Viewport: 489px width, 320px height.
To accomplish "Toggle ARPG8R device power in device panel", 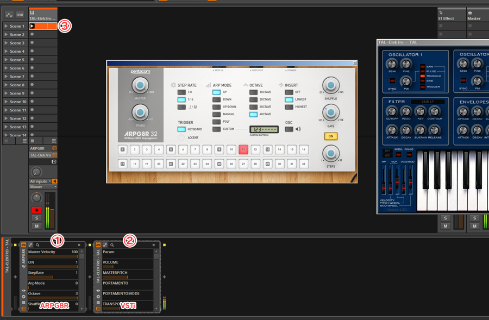I will coord(24,245).
